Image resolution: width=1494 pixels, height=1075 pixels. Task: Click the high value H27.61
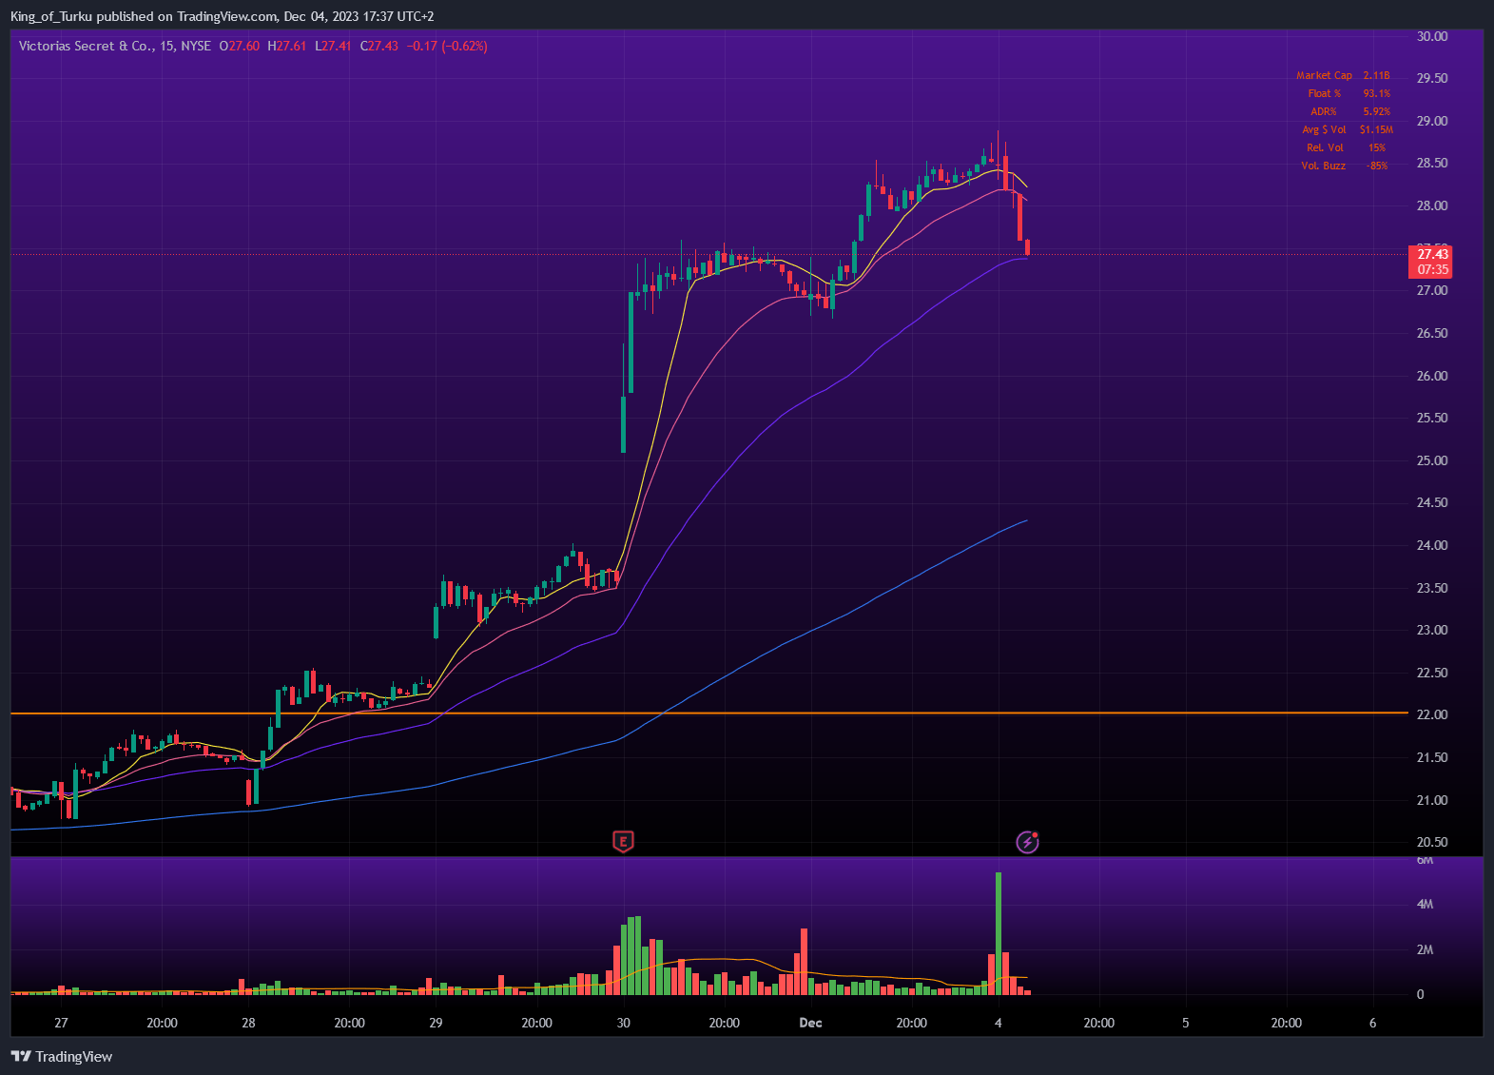[287, 46]
